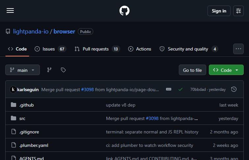This screenshot has width=249, height=160.
Task: Open the Pull requests tab
Action: [x=97, y=49]
